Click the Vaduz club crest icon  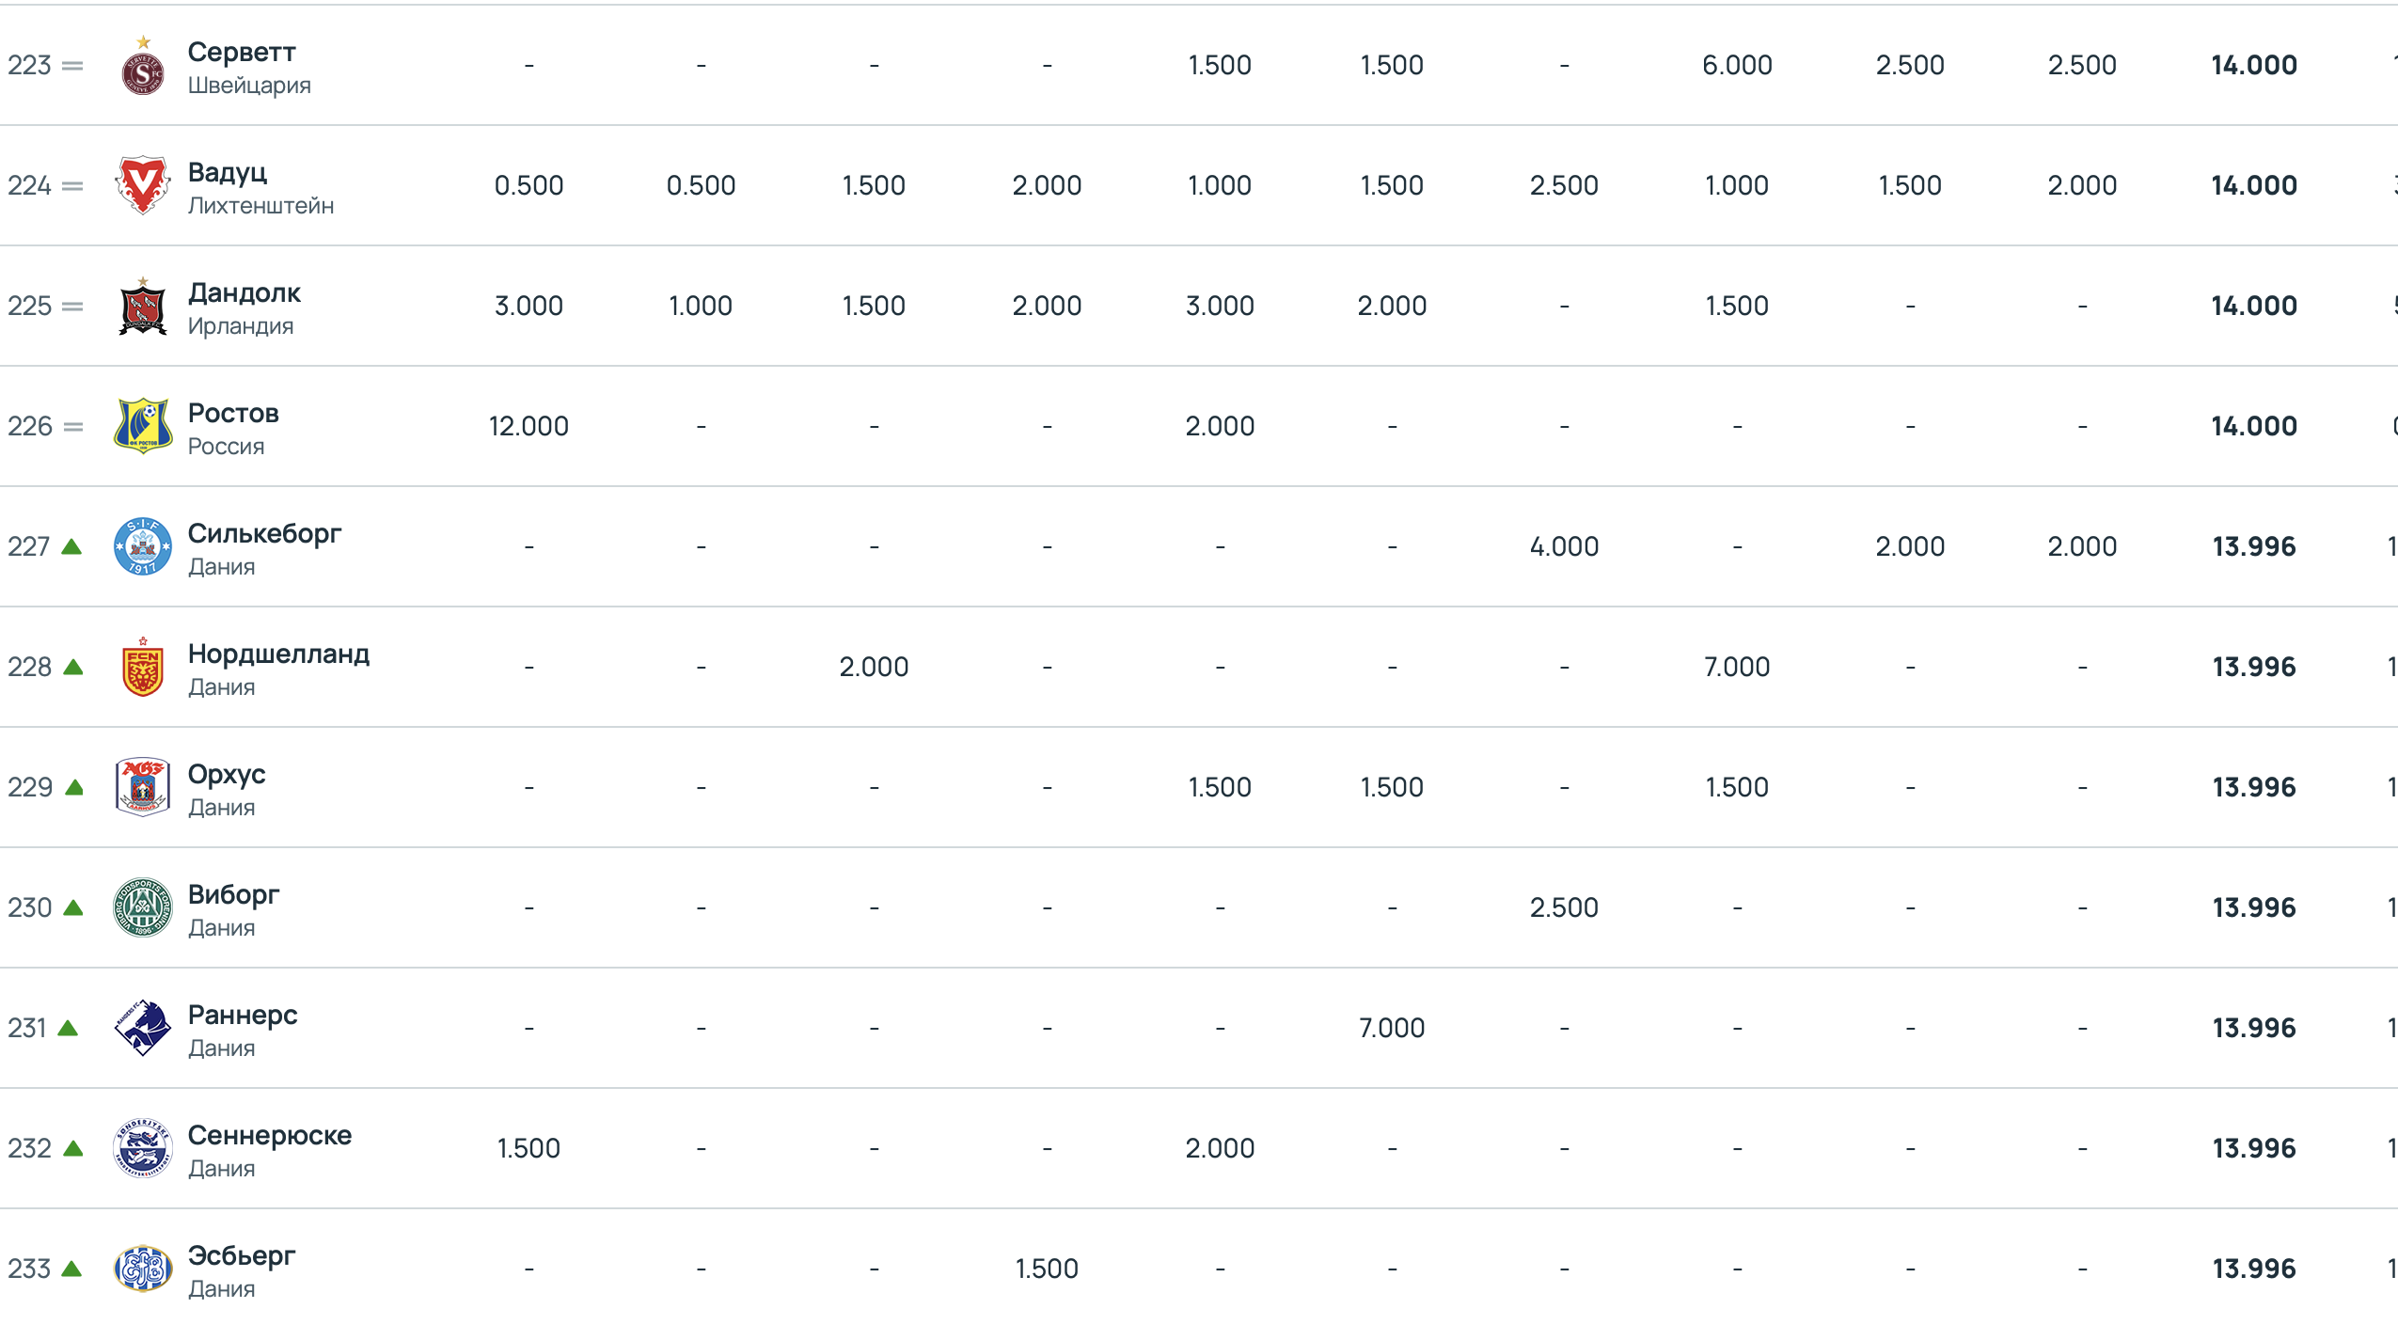click(x=143, y=185)
